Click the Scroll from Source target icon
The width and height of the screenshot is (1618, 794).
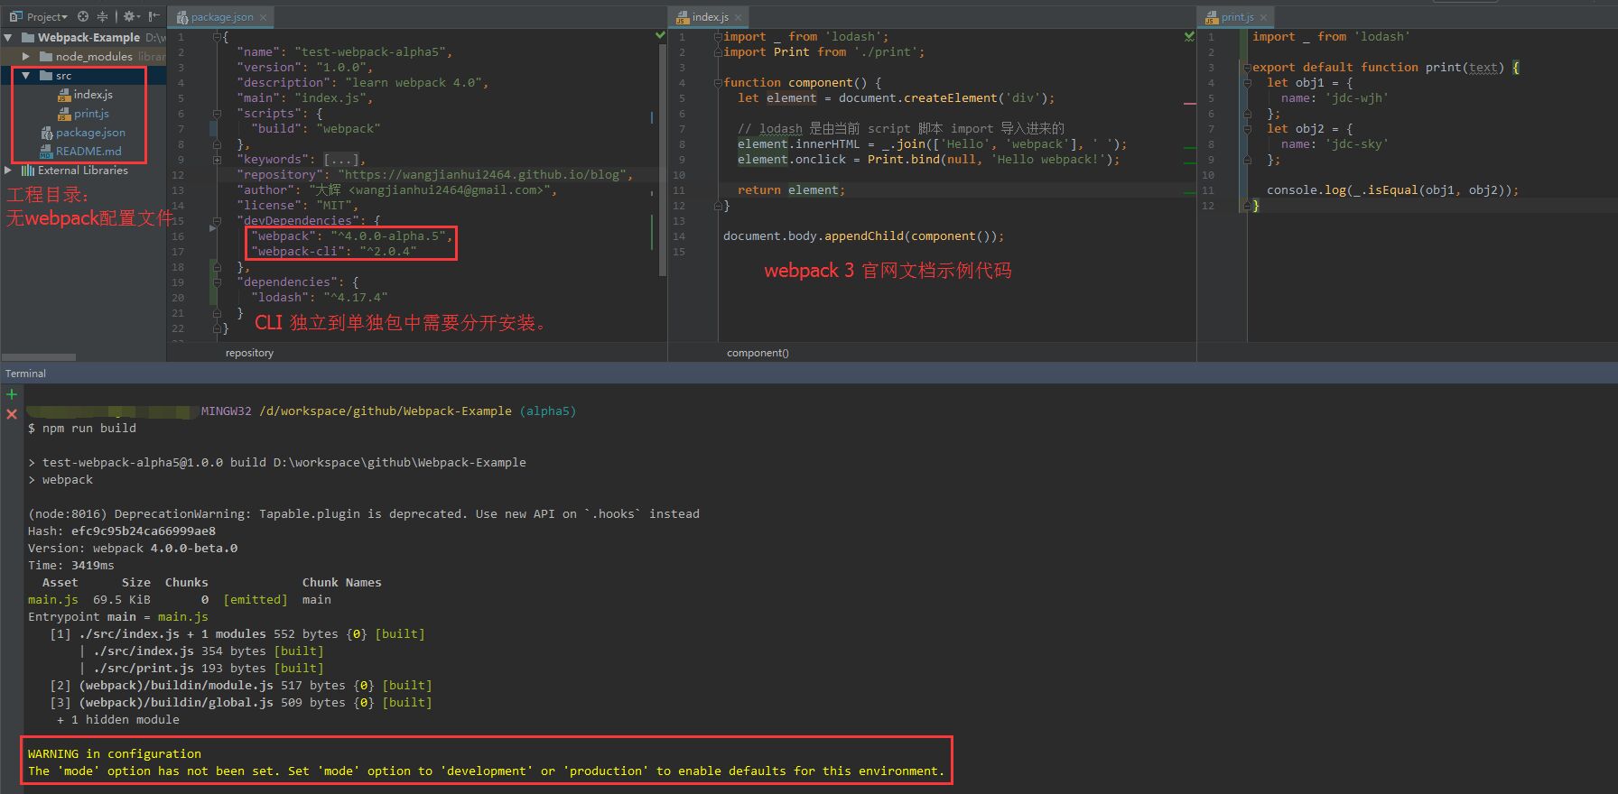83,16
